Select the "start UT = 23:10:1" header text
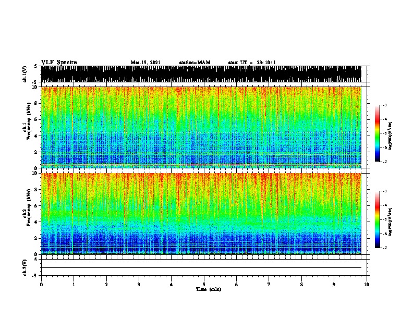The image size is (413, 319). [x=252, y=63]
